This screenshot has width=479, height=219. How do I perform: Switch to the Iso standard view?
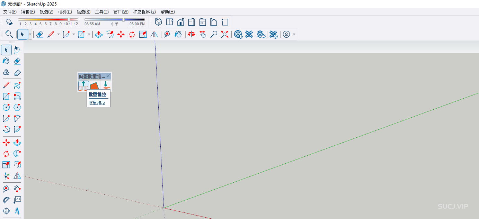158,22
